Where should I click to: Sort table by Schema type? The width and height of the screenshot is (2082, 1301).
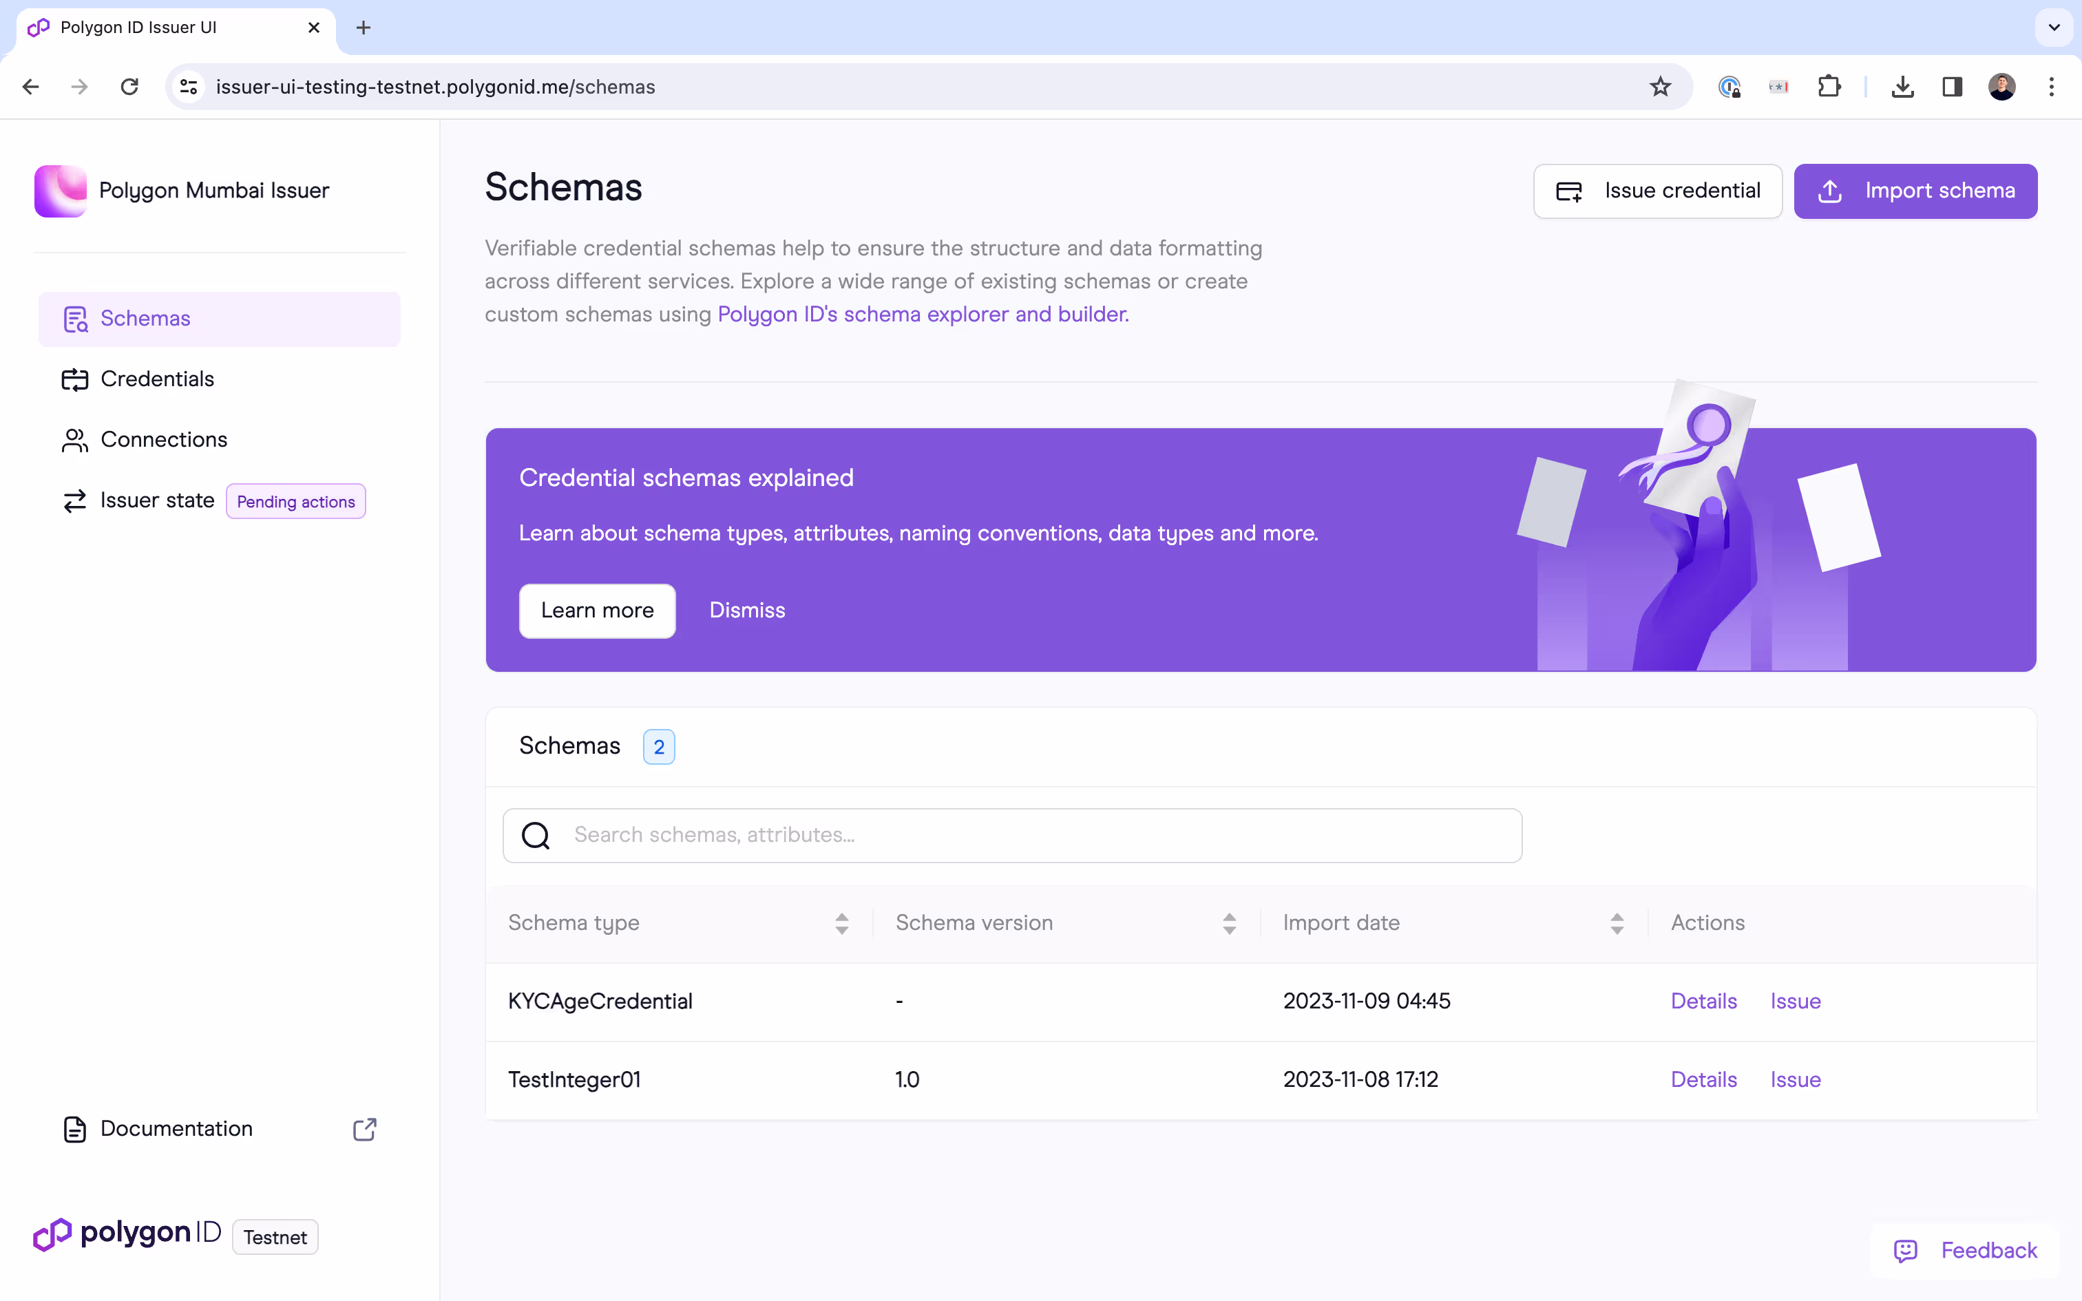pyautogui.click(x=841, y=923)
